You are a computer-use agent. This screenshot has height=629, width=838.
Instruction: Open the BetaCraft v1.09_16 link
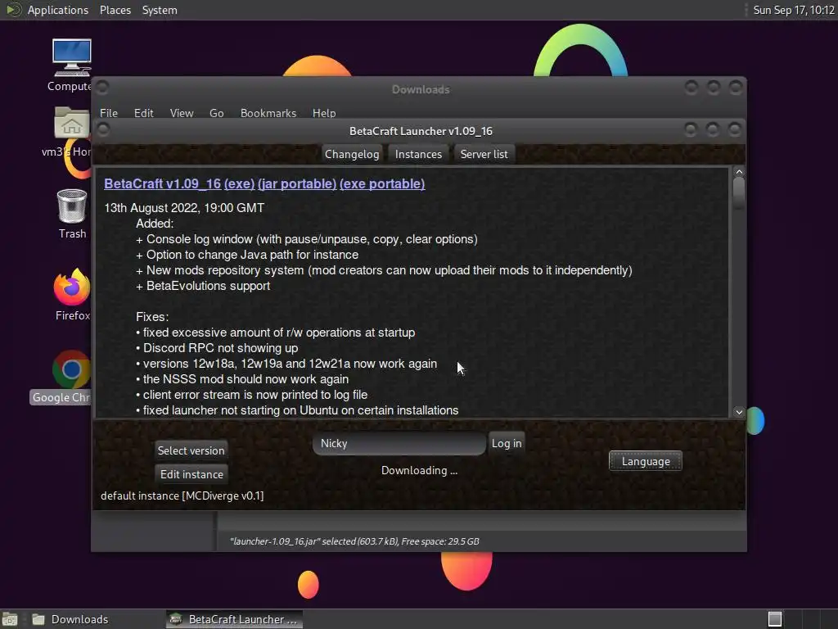[x=162, y=183]
